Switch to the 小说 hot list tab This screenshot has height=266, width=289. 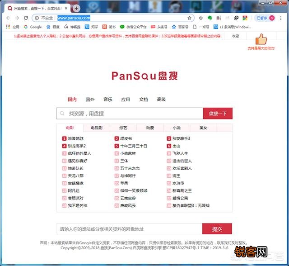pyautogui.click(x=177, y=128)
